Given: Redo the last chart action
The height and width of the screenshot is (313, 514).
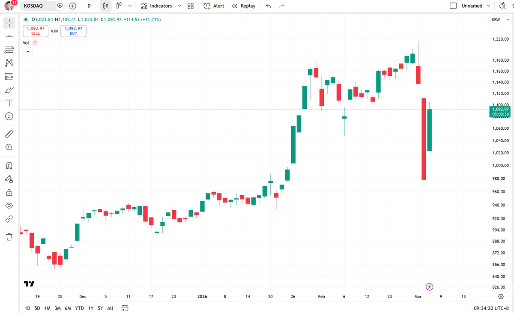Looking at the screenshot, I should coord(281,6).
